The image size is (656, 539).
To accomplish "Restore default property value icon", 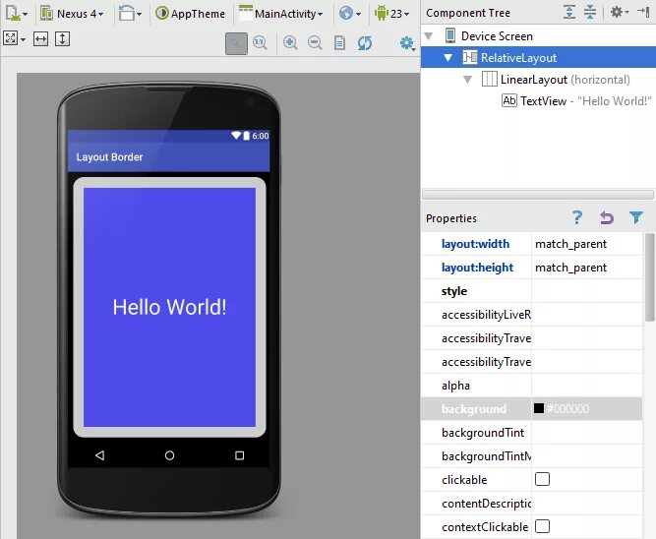I will (x=606, y=217).
